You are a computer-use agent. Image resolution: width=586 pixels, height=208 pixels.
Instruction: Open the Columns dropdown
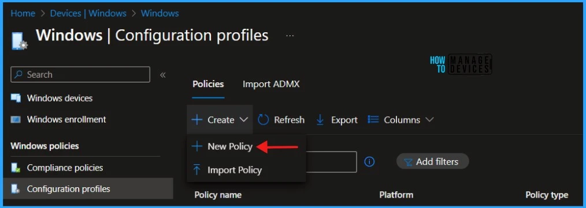[x=400, y=120]
